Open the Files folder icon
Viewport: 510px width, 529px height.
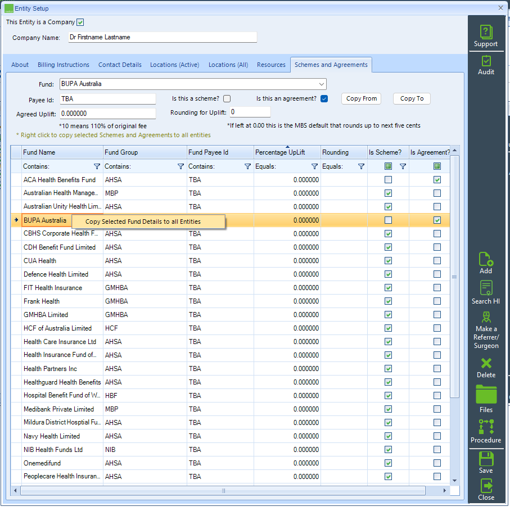click(486, 395)
